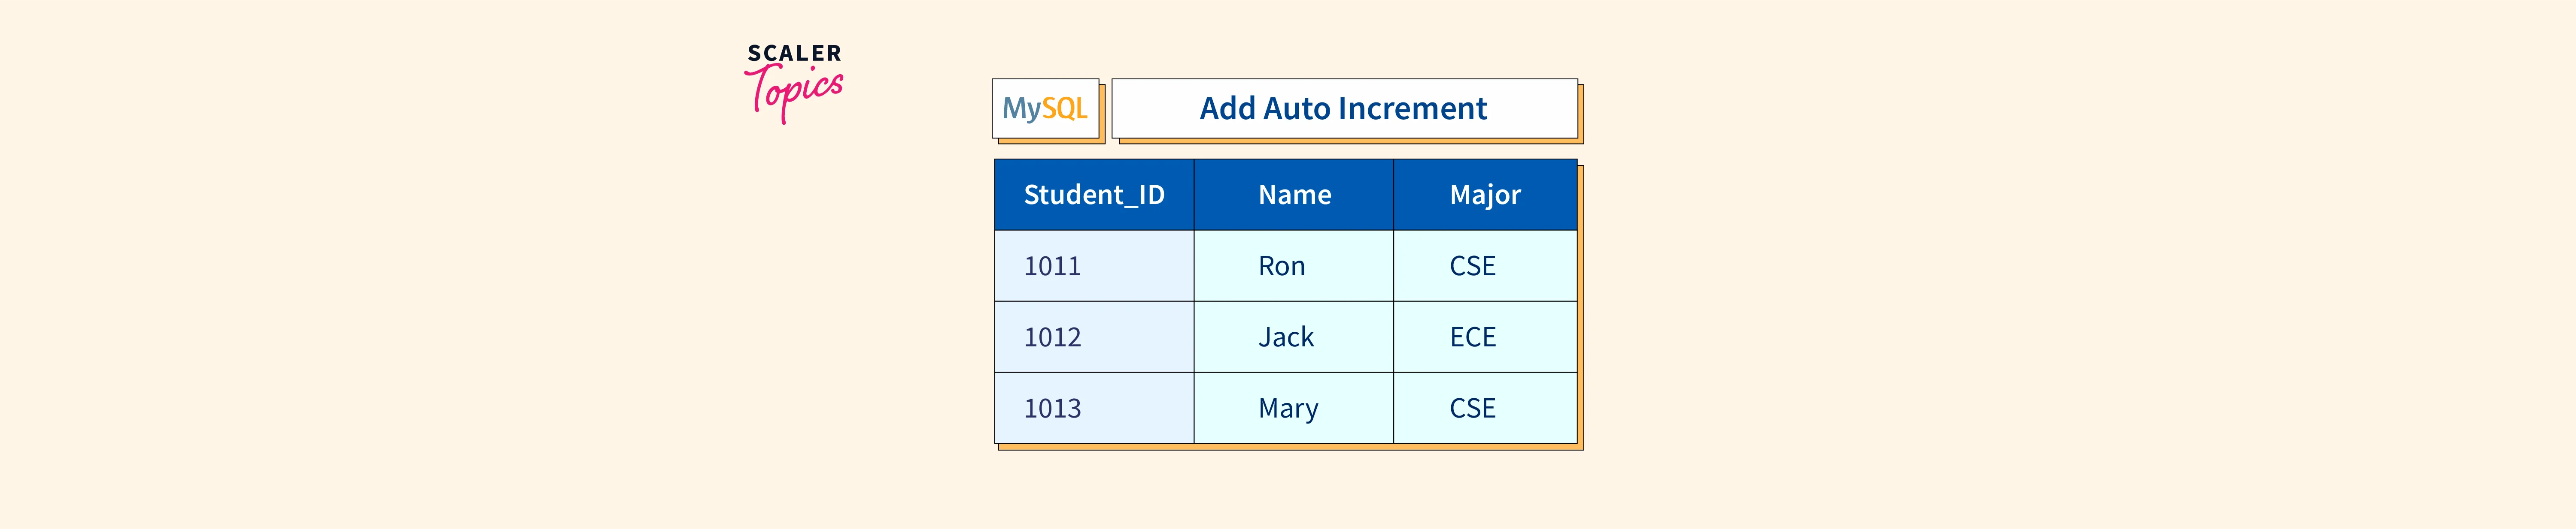The image size is (2576, 529).
Task: Select the Student_ID column header
Action: 1094,195
